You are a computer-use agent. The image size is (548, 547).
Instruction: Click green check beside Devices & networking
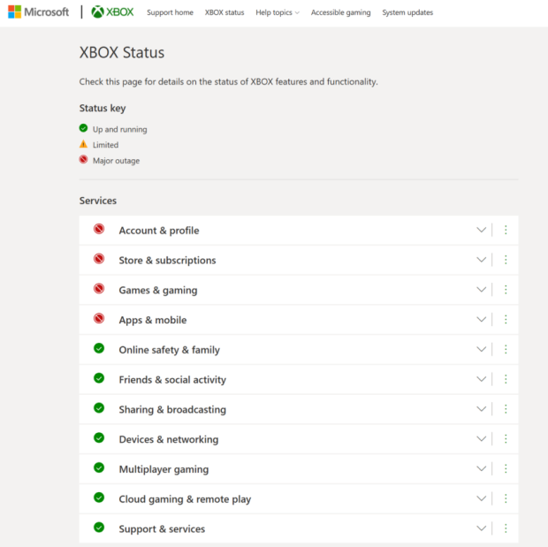(x=99, y=437)
